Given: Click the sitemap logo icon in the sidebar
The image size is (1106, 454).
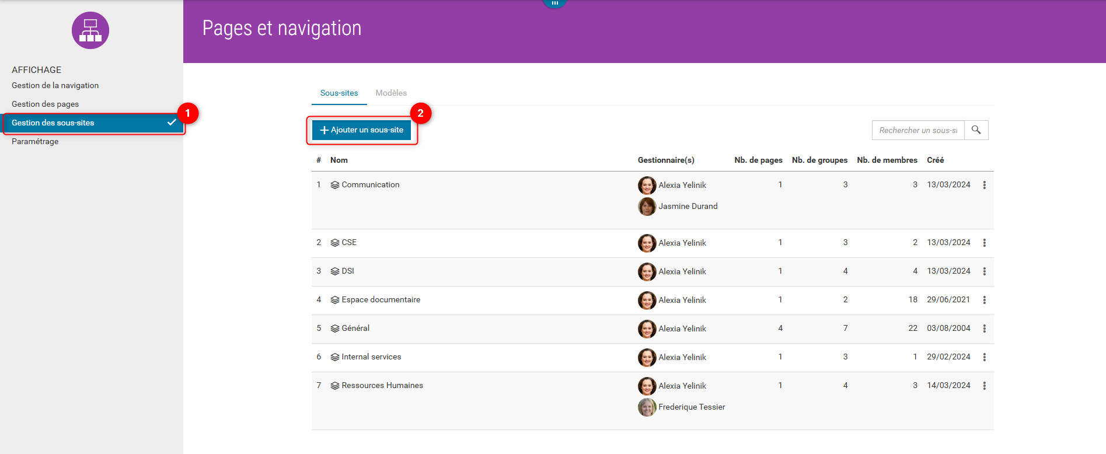Looking at the screenshot, I should pos(90,30).
